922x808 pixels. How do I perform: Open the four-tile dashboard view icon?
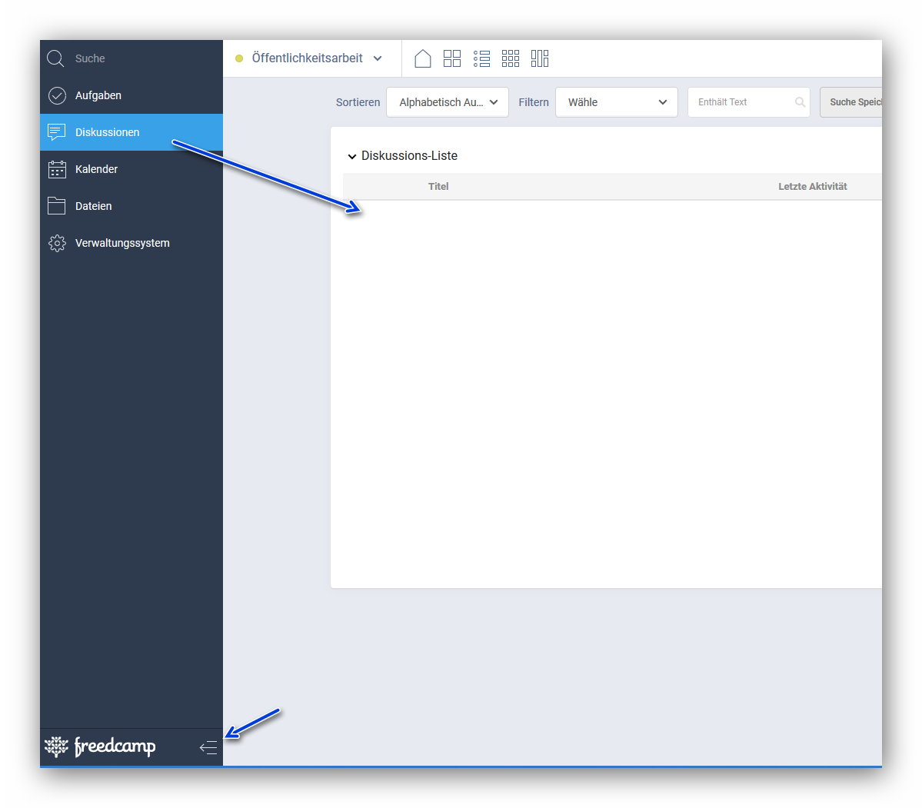click(452, 58)
